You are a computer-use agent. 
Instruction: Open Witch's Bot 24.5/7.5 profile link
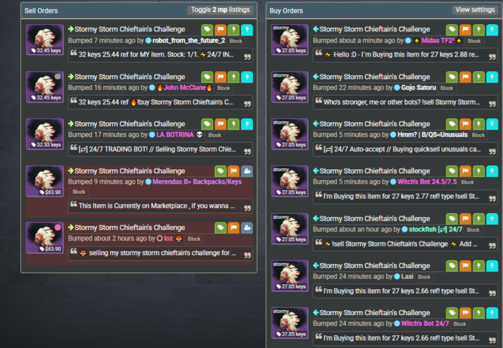point(427,182)
